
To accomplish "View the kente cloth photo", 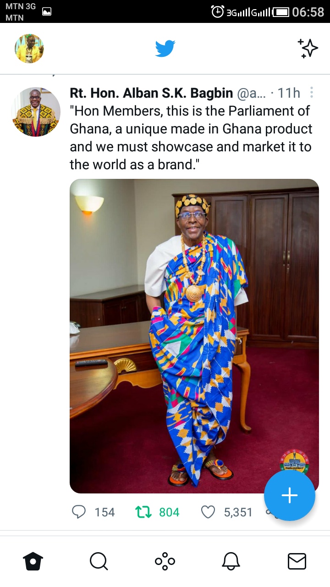I will click(x=194, y=336).
